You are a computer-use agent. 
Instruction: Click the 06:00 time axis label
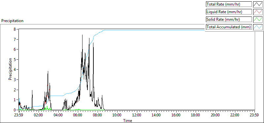pos(78,115)
